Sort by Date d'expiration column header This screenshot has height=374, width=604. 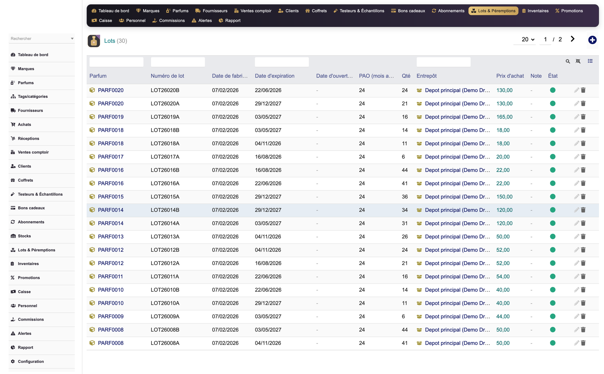coord(274,76)
